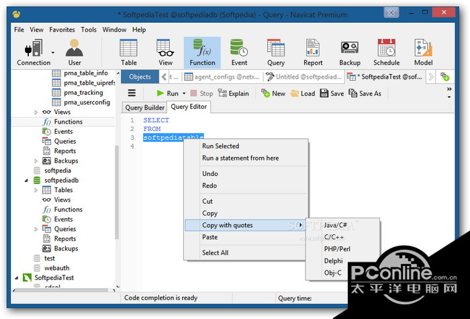This screenshot has width=470, height=319.
Task: Select Paste in the context menu
Action: (209, 237)
